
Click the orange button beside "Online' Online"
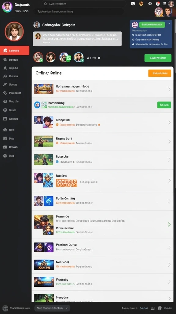coord(159,73)
